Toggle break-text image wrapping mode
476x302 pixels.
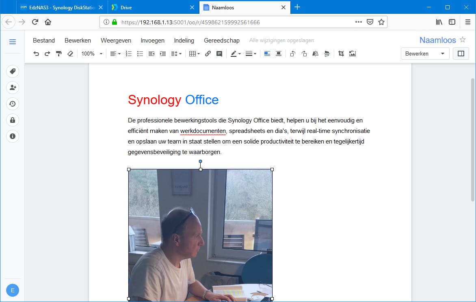pos(278,54)
